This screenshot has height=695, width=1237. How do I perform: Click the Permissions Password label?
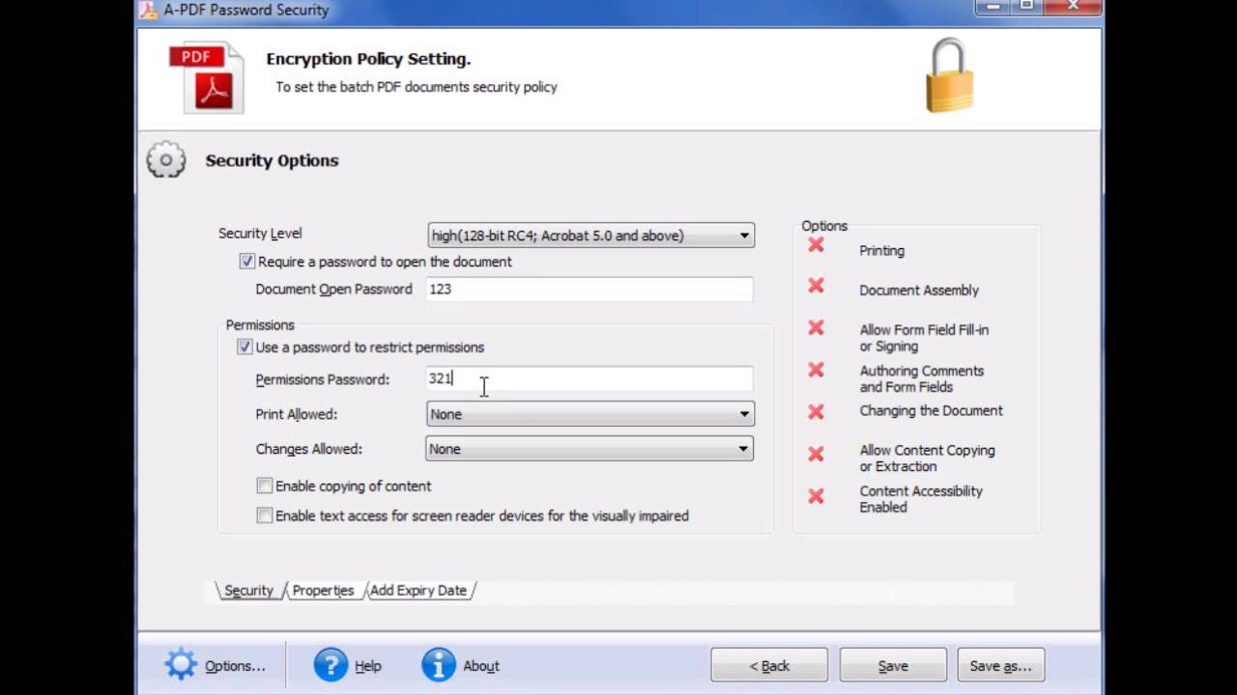click(323, 379)
